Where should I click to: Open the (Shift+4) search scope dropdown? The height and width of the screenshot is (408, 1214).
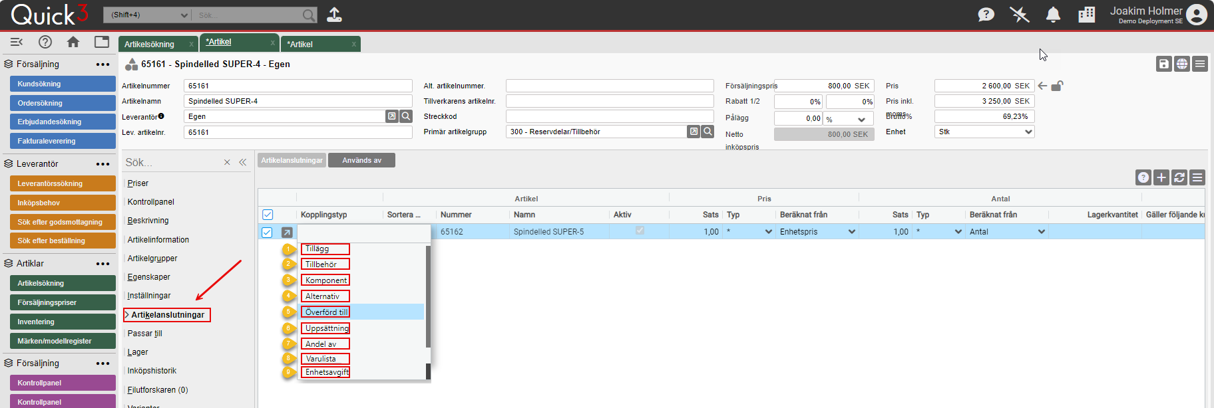pyautogui.click(x=146, y=15)
